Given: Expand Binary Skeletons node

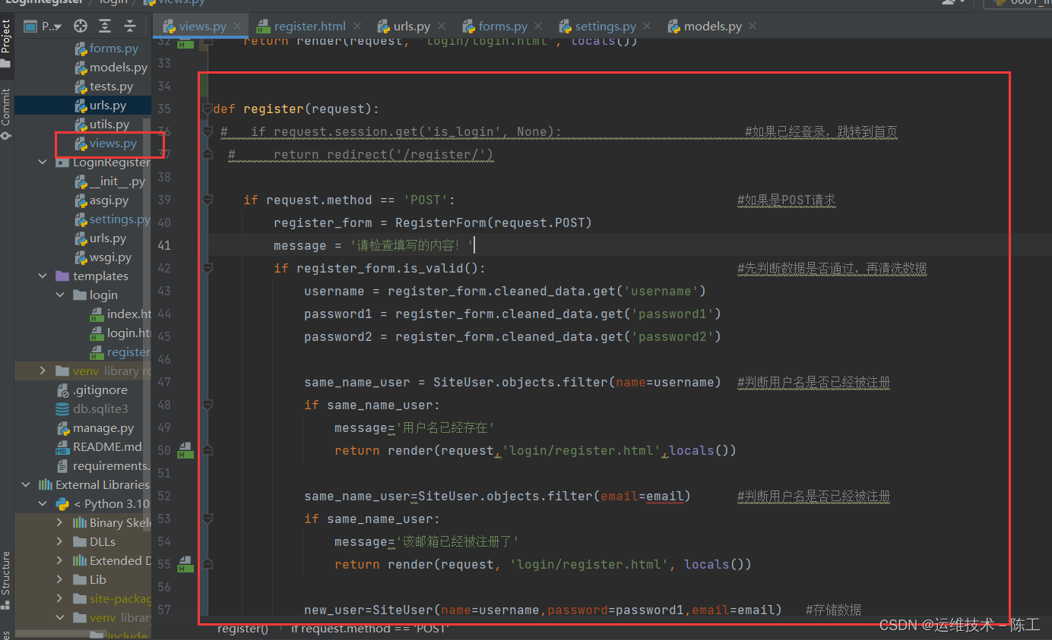Looking at the screenshot, I should click(x=60, y=523).
